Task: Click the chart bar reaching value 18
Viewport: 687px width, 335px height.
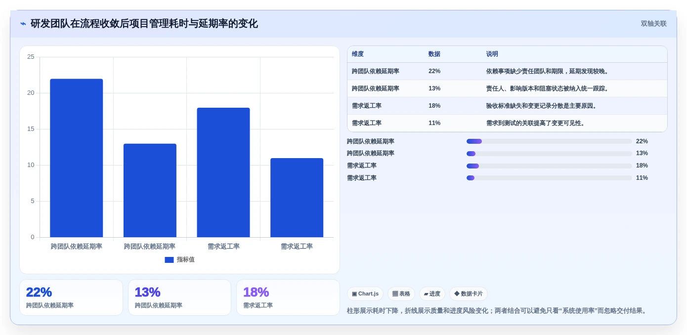Action: [x=223, y=172]
